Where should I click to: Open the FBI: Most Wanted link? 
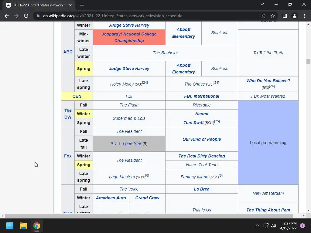click(268, 96)
